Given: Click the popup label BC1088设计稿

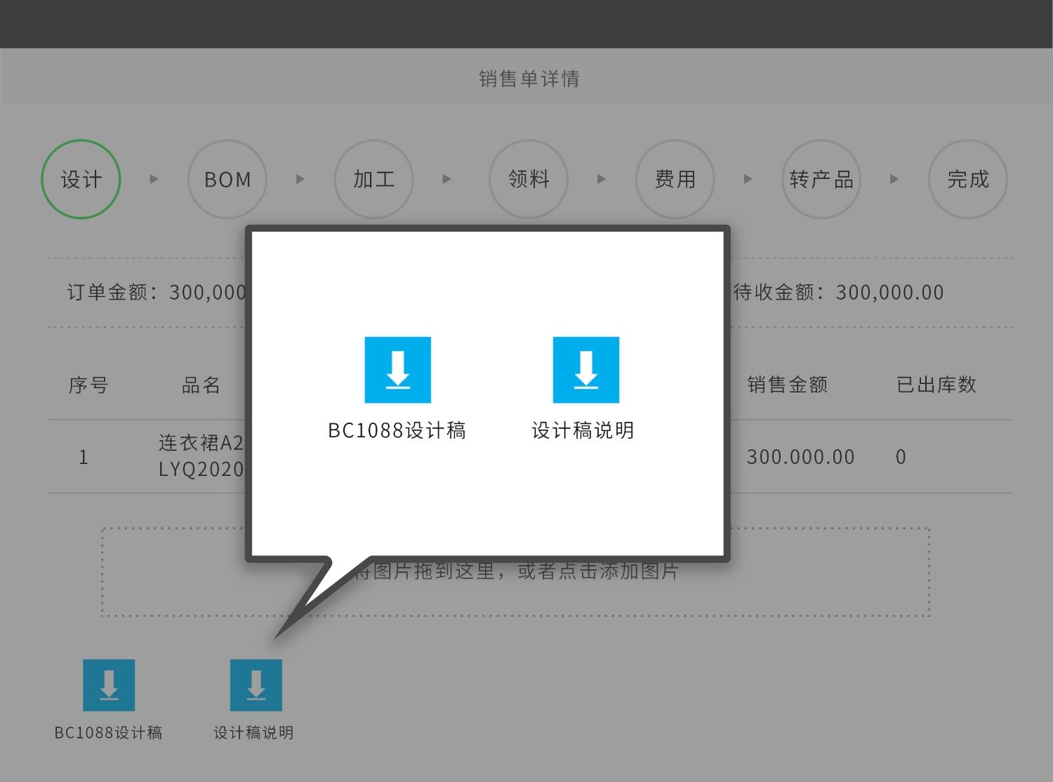Looking at the screenshot, I should click(x=397, y=430).
